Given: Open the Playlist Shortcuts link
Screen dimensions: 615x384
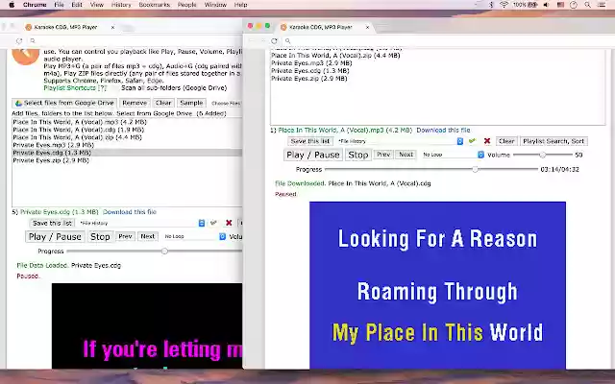Looking at the screenshot, I should pyautogui.click(x=70, y=88).
